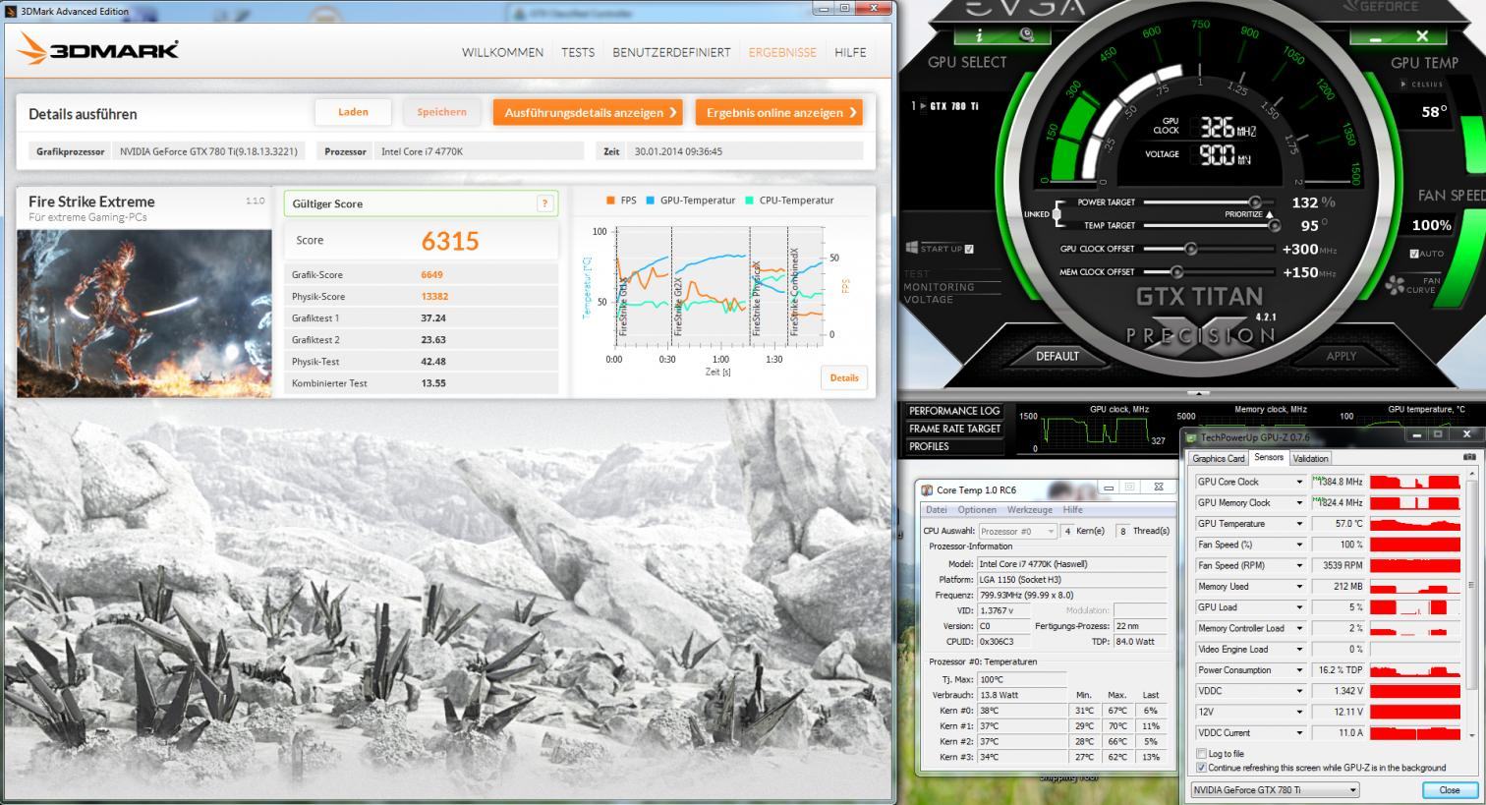Click the Mem Clock Offset slider handle

(1176, 272)
